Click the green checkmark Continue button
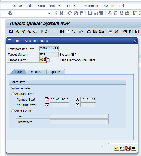The width and height of the screenshot is (141, 156). click(x=117, y=148)
